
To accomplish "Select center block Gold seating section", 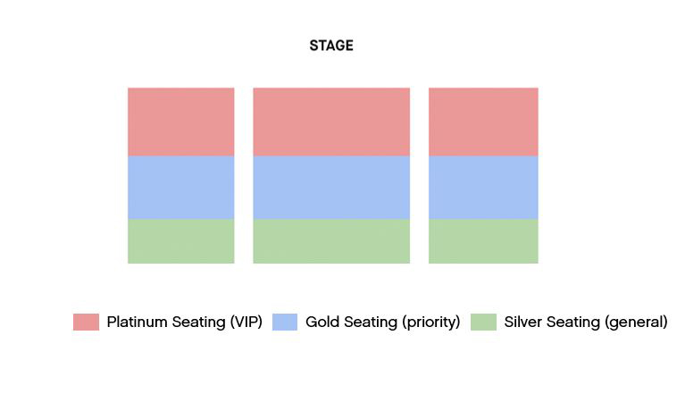I will 331,188.
